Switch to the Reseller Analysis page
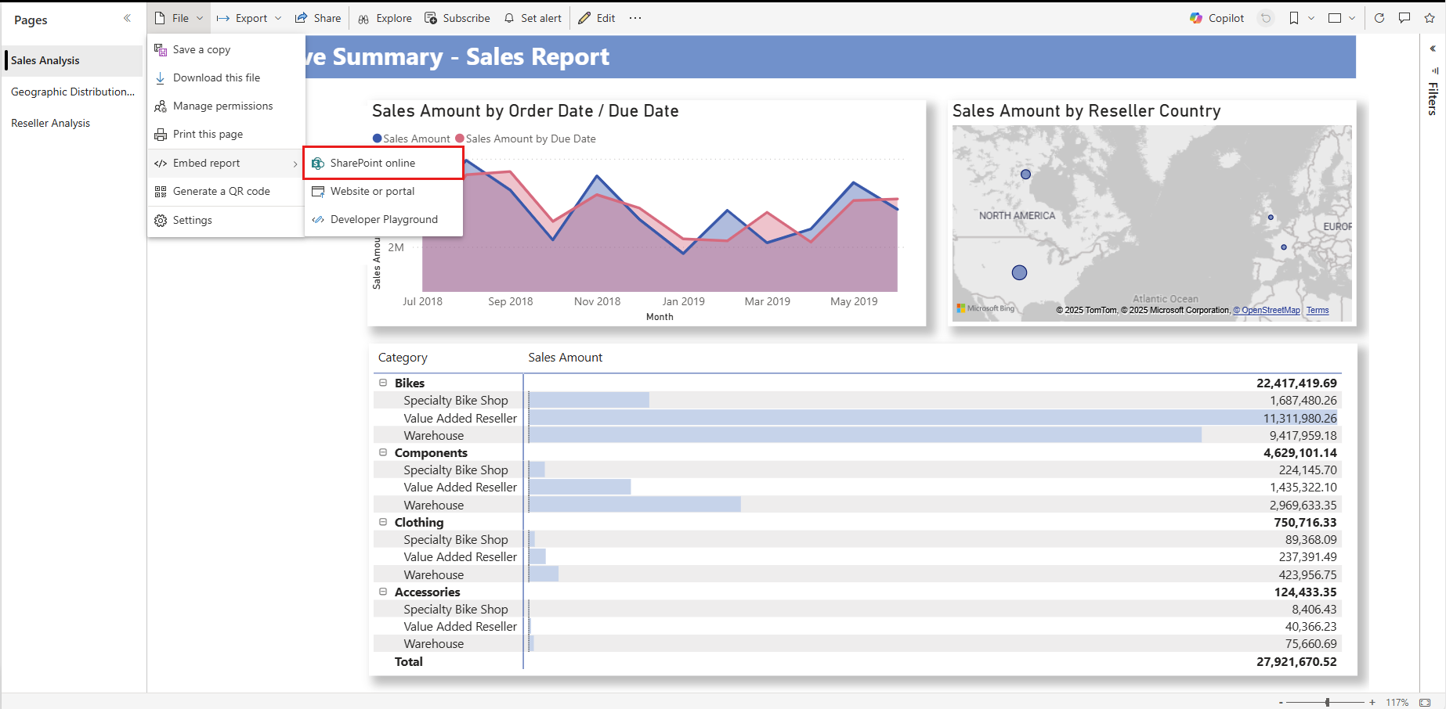 coord(51,123)
